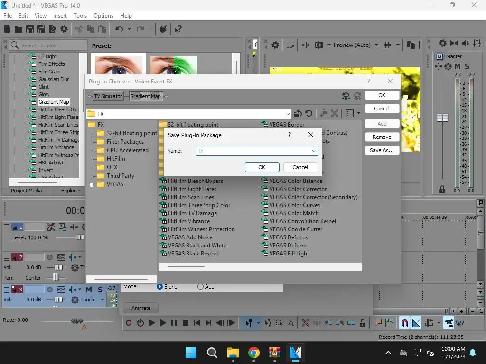This screenshot has width=486, height=364.
Task: Select the Add mode radio button
Action: tap(200, 287)
